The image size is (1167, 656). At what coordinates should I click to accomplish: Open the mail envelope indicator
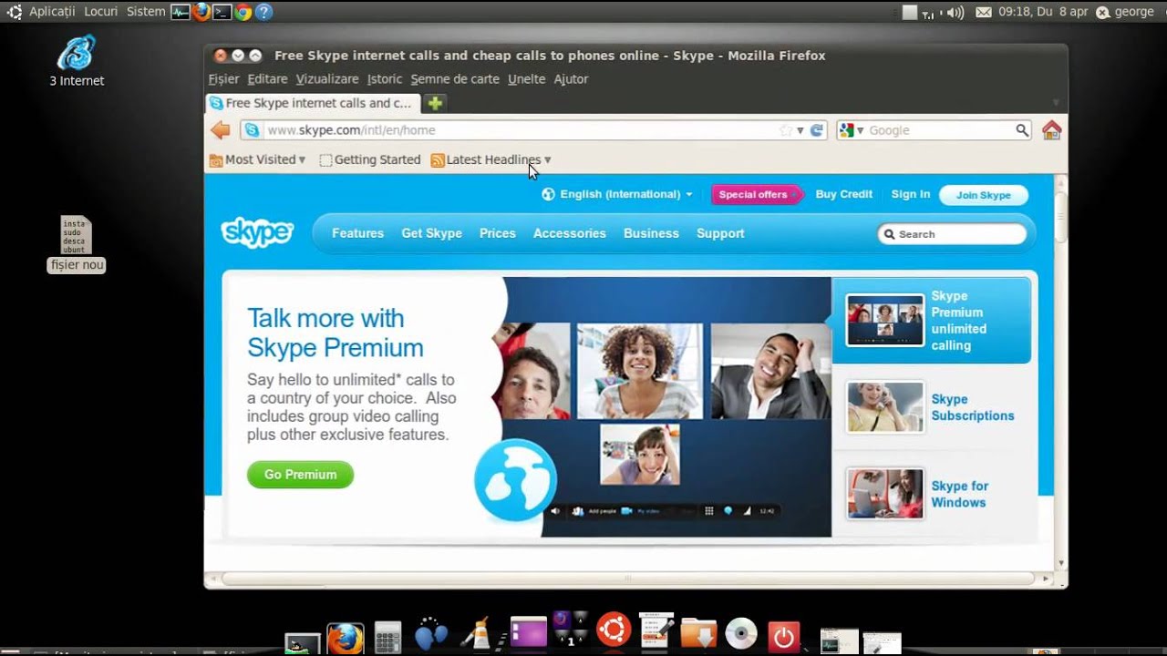pyautogui.click(x=984, y=12)
